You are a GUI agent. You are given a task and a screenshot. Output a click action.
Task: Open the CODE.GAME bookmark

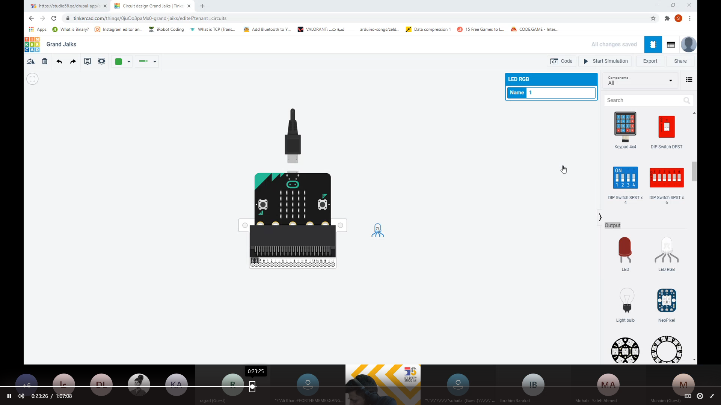(534, 29)
